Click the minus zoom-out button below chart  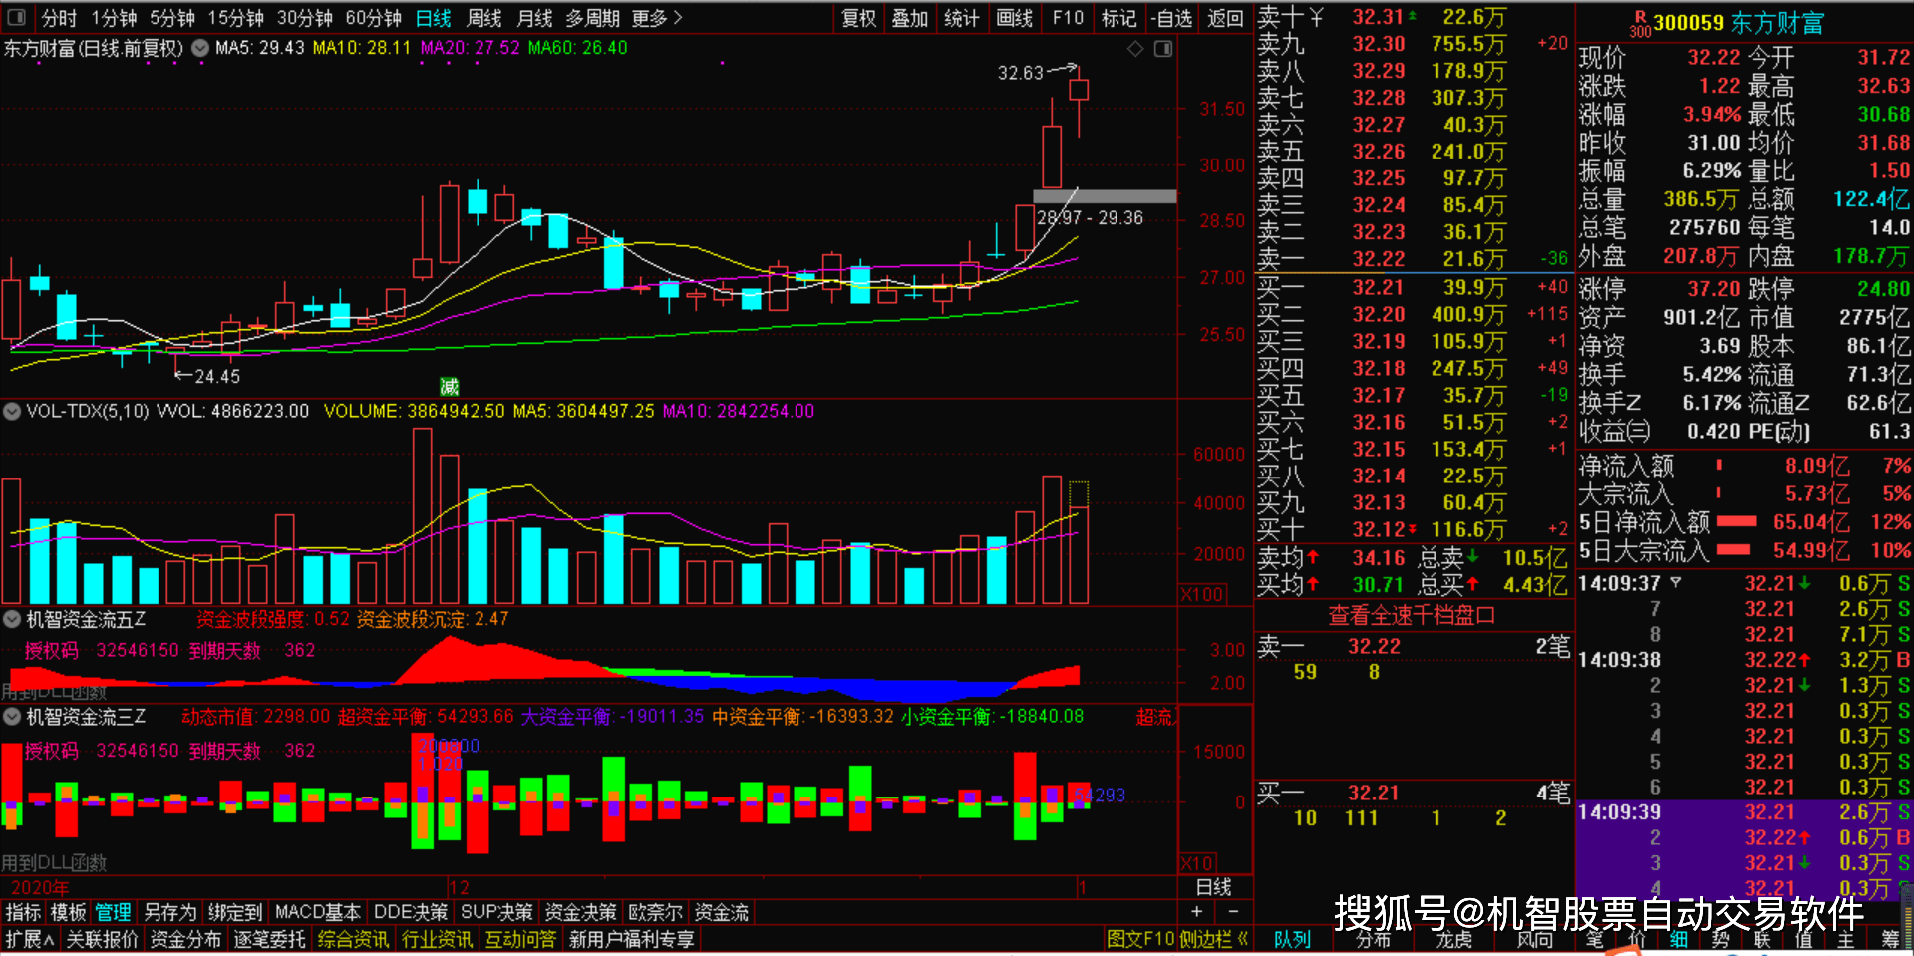point(1233,911)
